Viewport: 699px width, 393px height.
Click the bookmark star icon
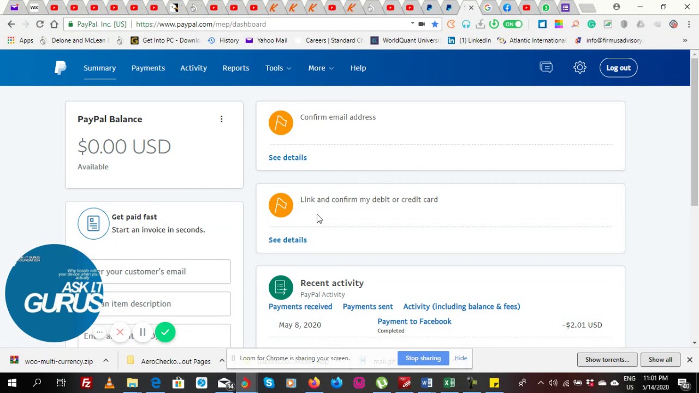[x=435, y=24]
